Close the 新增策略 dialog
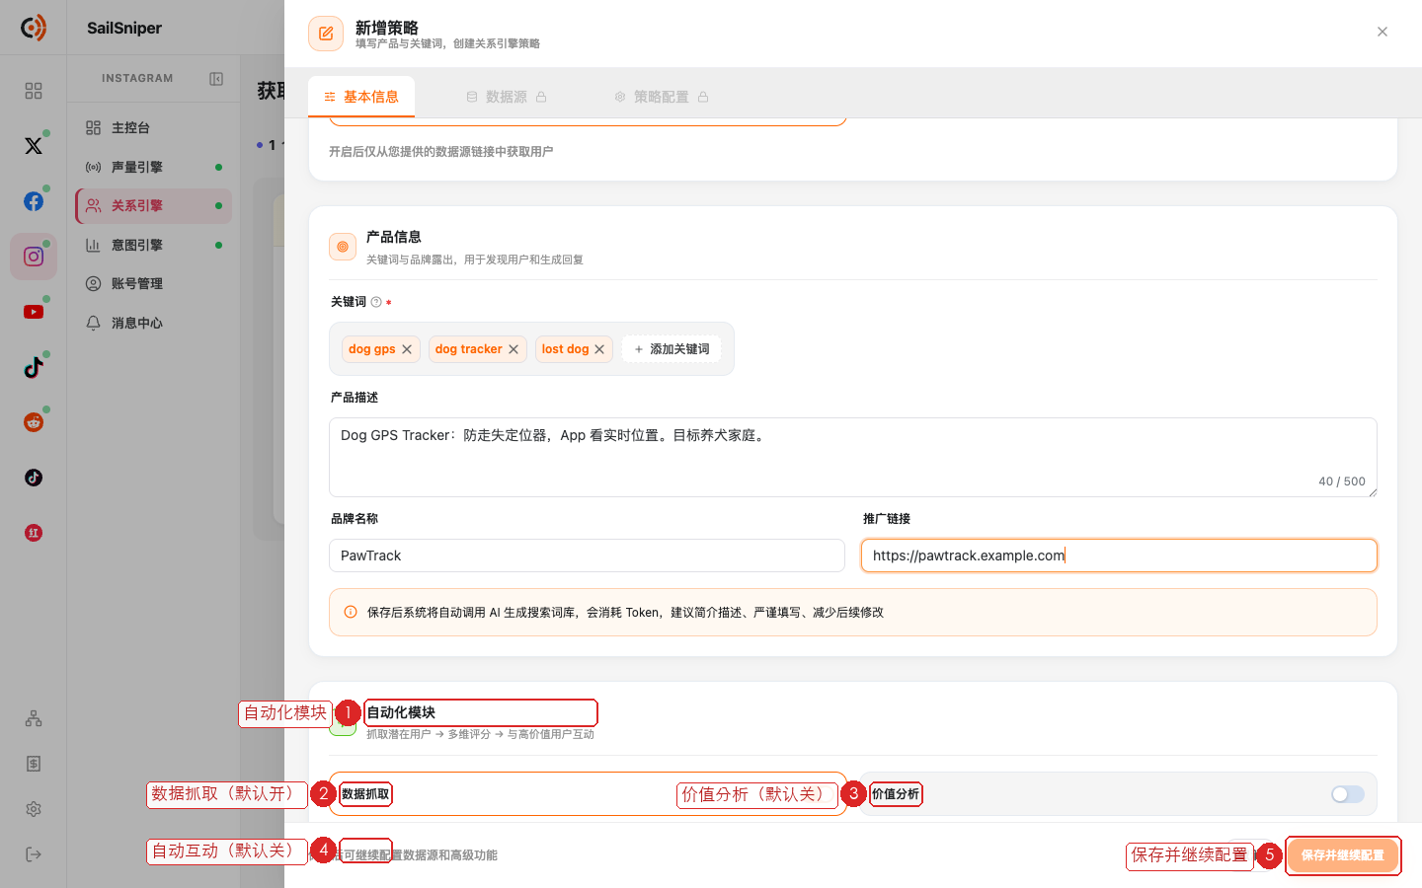The width and height of the screenshot is (1422, 888). tap(1382, 32)
